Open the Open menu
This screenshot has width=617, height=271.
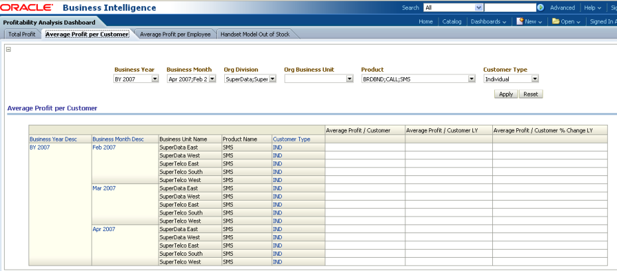click(570, 22)
